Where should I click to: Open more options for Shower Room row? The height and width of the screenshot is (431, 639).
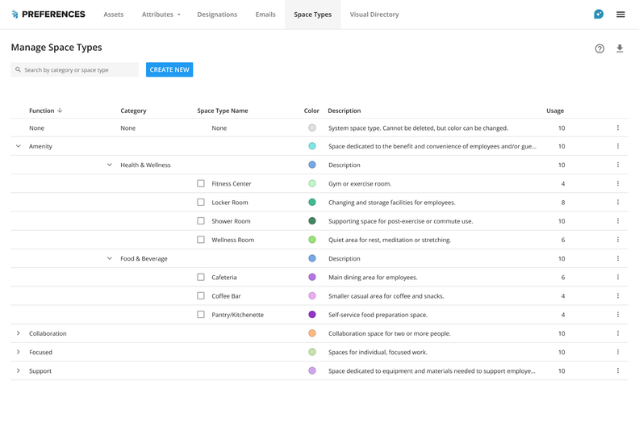618,221
